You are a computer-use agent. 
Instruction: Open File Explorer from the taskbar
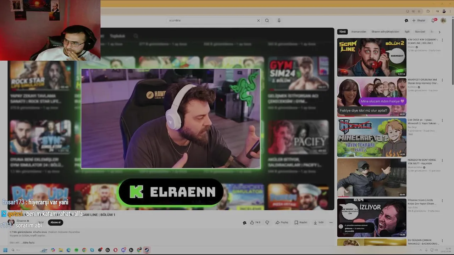pos(61,250)
